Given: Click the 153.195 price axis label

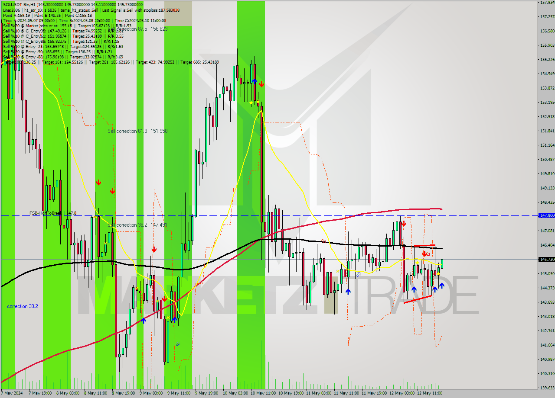Looking at the screenshot, I should 548,102.
